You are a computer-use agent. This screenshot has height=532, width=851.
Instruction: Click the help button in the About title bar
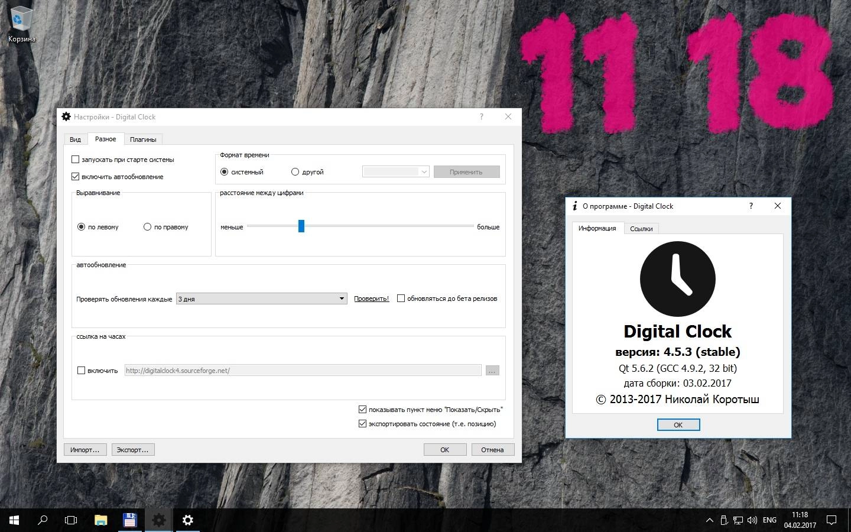(x=751, y=206)
